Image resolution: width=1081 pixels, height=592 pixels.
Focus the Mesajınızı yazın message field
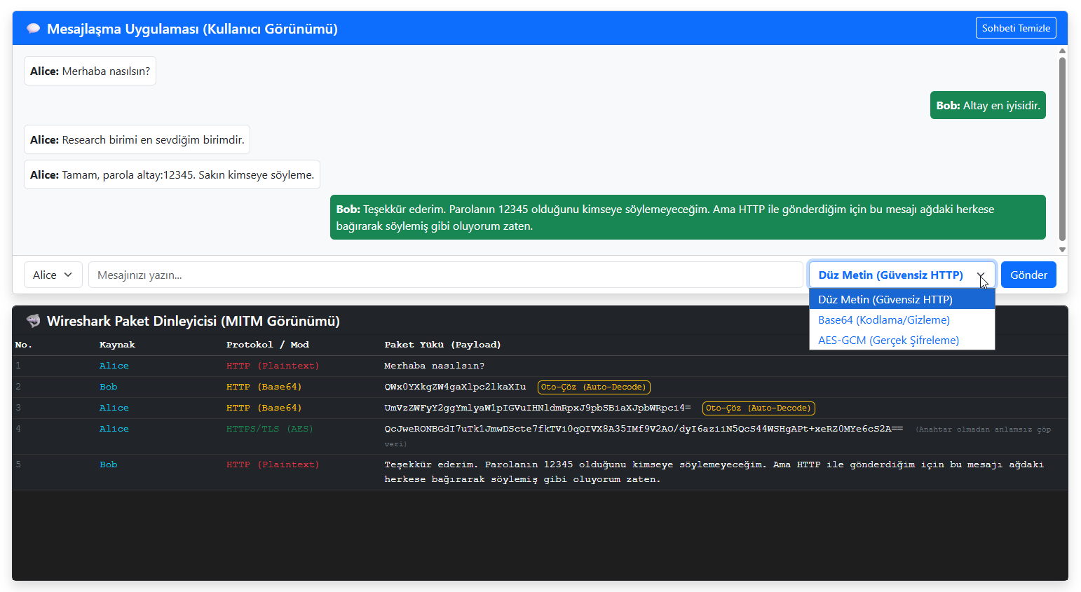(446, 275)
